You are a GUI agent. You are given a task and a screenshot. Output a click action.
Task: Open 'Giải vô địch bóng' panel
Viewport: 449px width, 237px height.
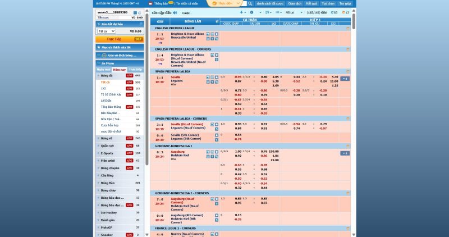click(120, 55)
